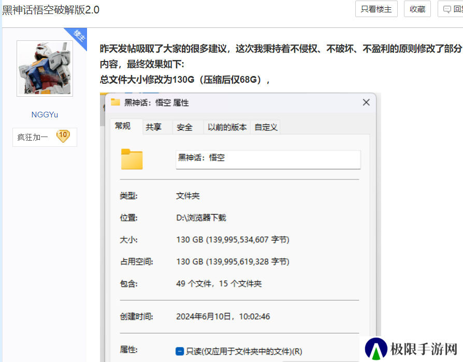Click the large folder icon in properties
The height and width of the screenshot is (362, 463).
(132, 159)
